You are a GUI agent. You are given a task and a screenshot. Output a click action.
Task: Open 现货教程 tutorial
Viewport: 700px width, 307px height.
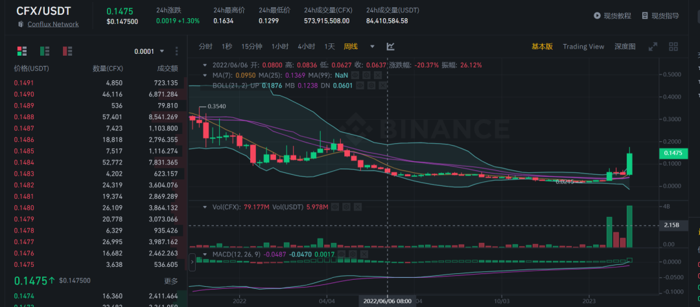(x=612, y=16)
